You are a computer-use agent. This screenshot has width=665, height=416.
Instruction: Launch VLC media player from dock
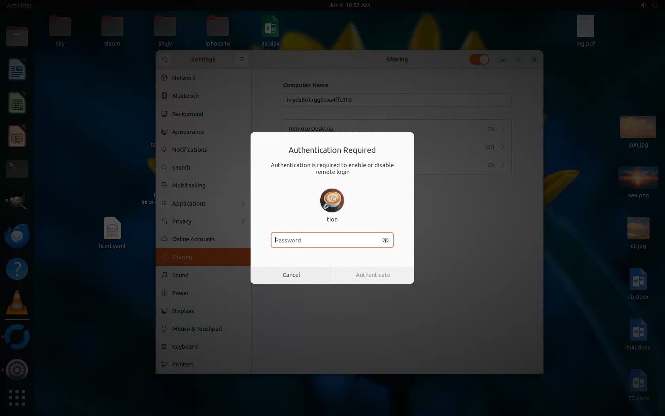pos(17,303)
